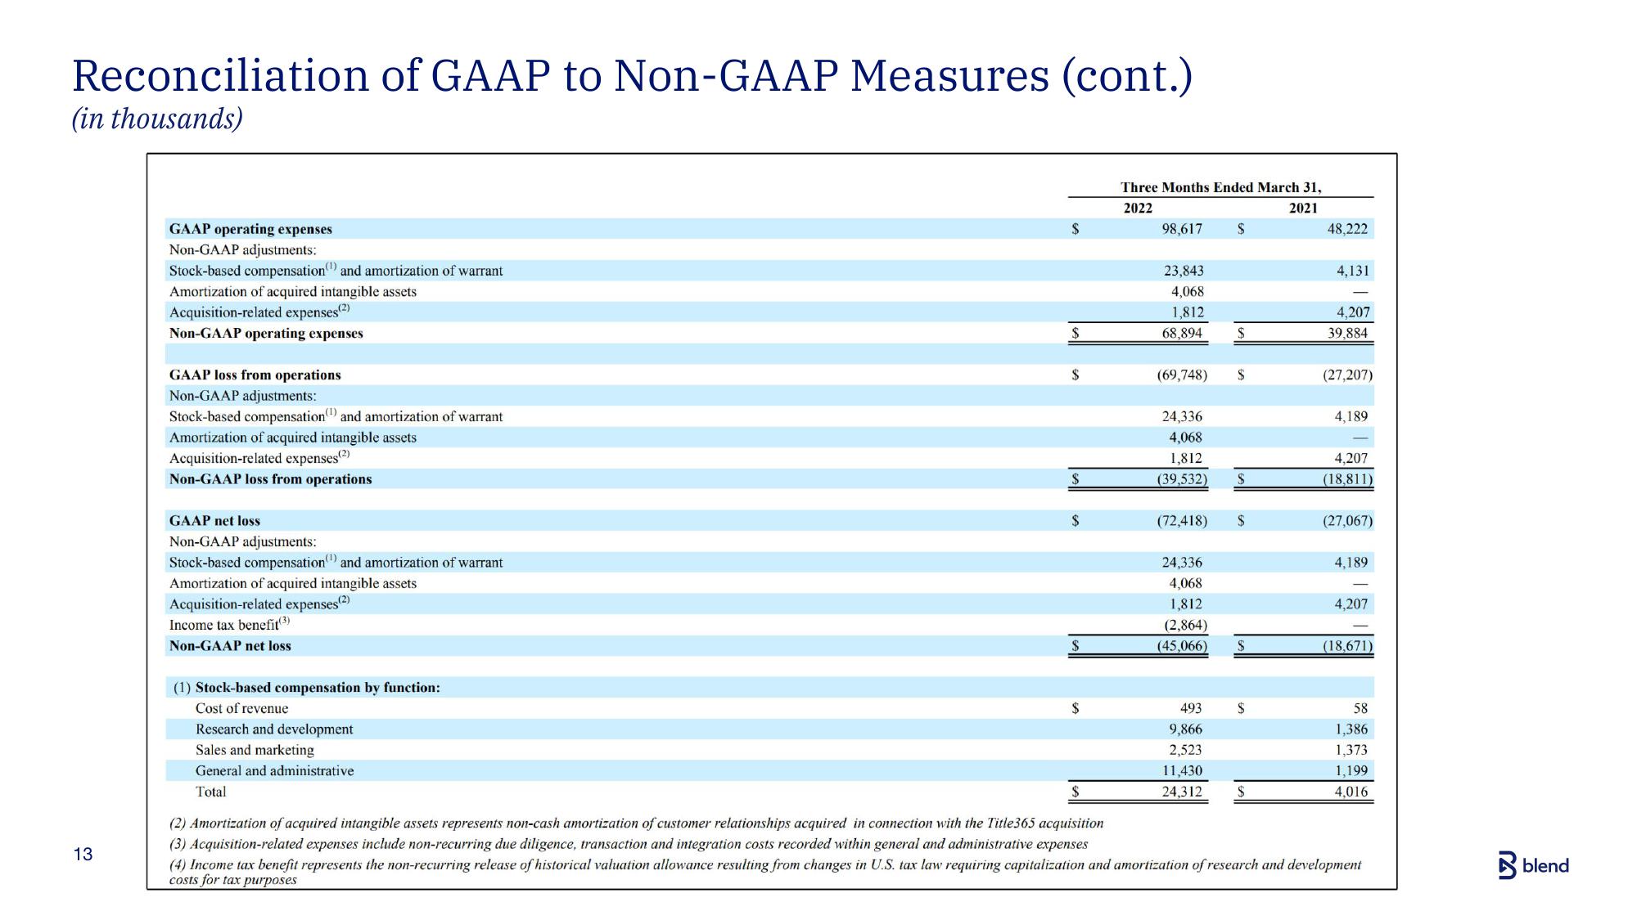1637x920 pixels.
Task: Click 'Three Months Ended March 31,' header
Action: click(x=1220, y=187)
